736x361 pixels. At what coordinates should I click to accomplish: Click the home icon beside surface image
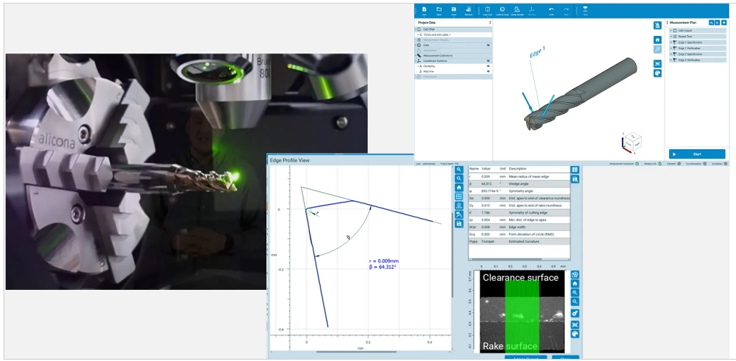point(575,284)
